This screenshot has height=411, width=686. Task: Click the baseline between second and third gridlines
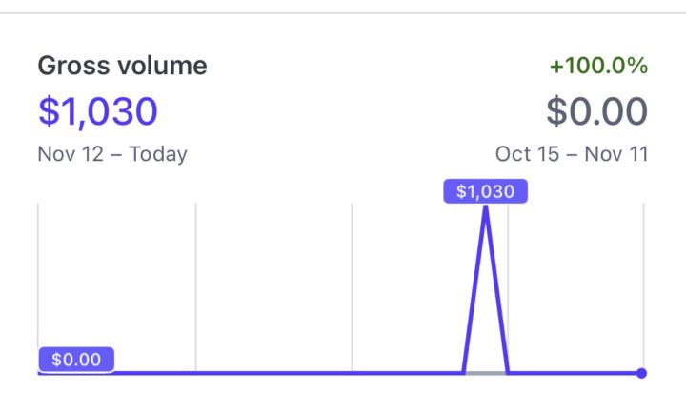pyautogui.click(x=274, y=373)
